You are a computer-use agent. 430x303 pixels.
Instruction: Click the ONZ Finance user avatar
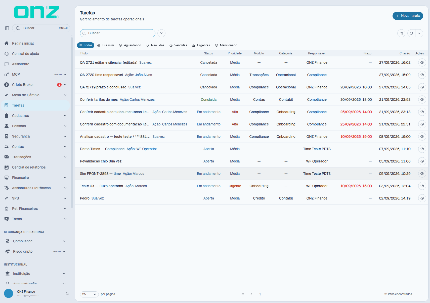[9, 293]
